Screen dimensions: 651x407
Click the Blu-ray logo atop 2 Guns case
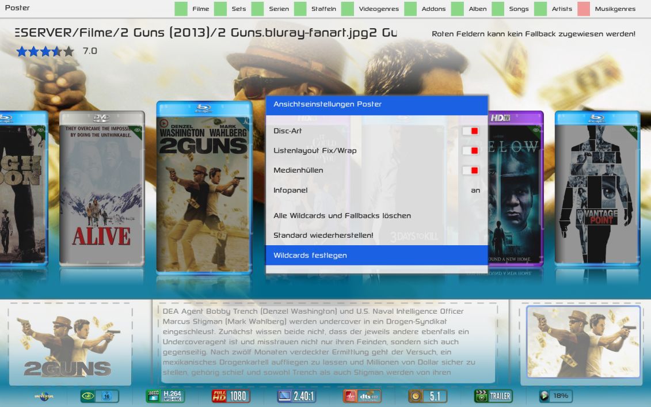(204, 109)
